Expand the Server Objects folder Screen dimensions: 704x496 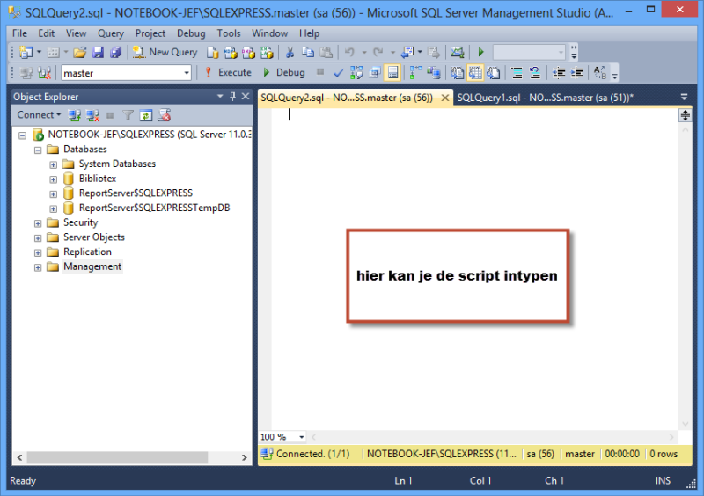pyautogui.click(x=38, y=238)
